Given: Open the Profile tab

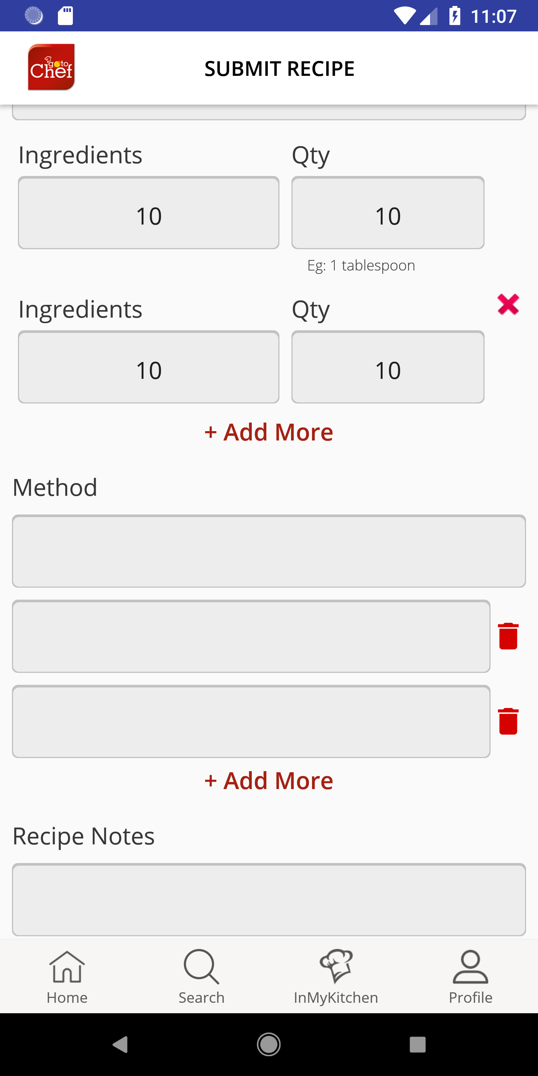Looking at the screenshot, I should [x=470, y=977].
